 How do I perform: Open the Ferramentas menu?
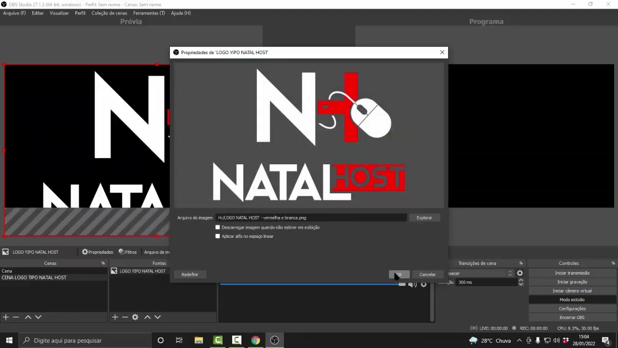149,13
